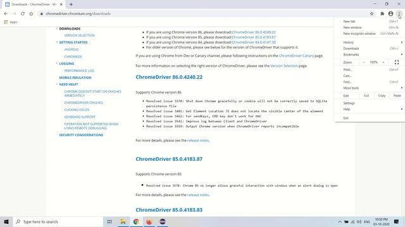This screenshot has width=405, height=227.
Task: Collapse the GETTING STARTED section arrow
Action: click(x=56, y=42)
